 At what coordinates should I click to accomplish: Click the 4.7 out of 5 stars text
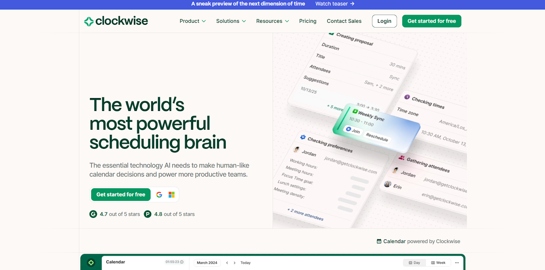point(120,214)
